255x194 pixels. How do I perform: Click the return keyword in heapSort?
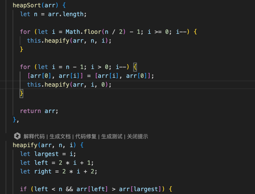30,111
